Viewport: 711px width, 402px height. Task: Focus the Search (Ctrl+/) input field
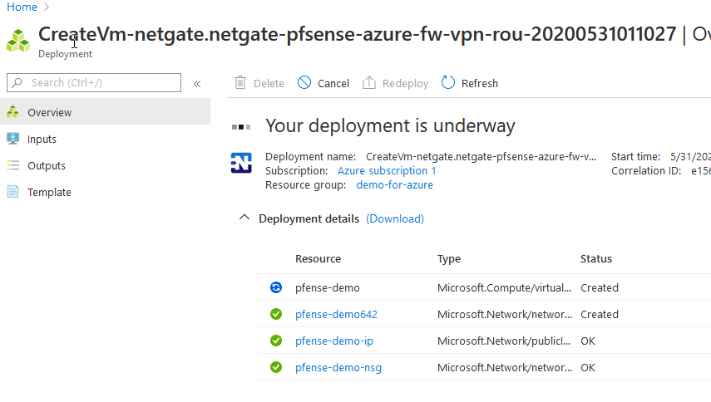click(94, 83)
